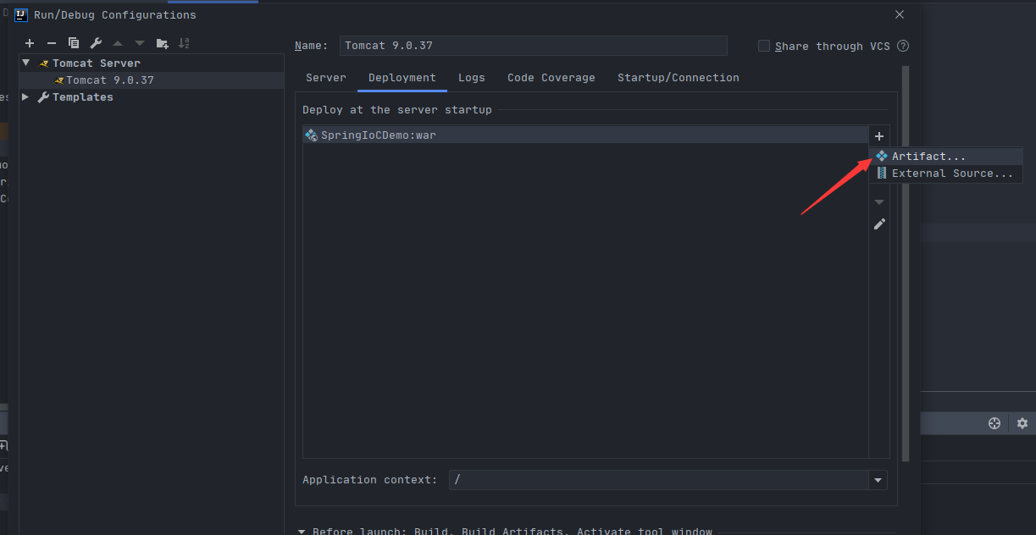Open gear settings in background window

point(1022,423)
